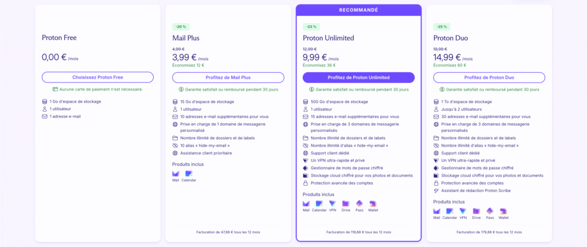Viewport: 587px width, 247px height.
Task: Click the Calendar icon under Mail Plus
Action: point(189,174)
